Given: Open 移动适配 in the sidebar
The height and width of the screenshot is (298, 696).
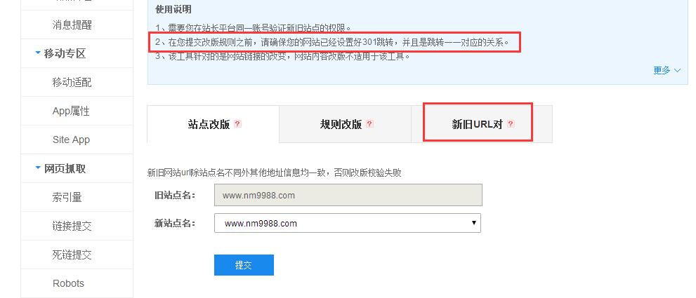Looking at the screenshot, I should tap(72, 82).
